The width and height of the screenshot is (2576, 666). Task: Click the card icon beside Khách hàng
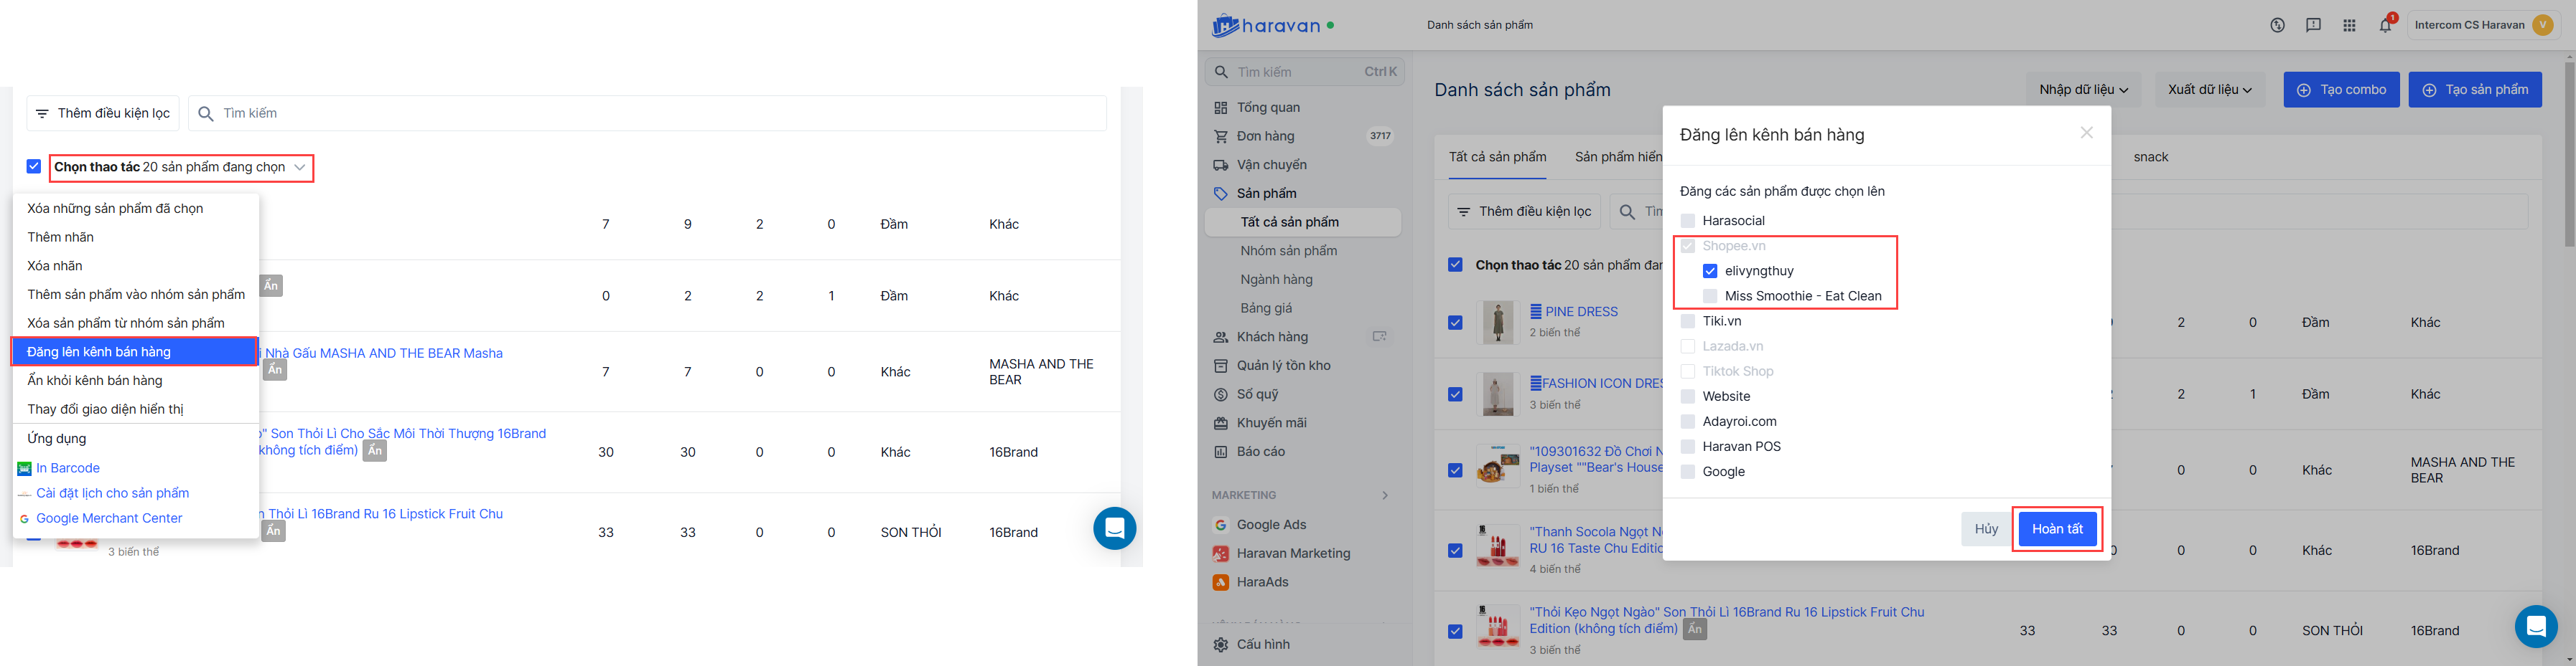tap(1380, 338)
